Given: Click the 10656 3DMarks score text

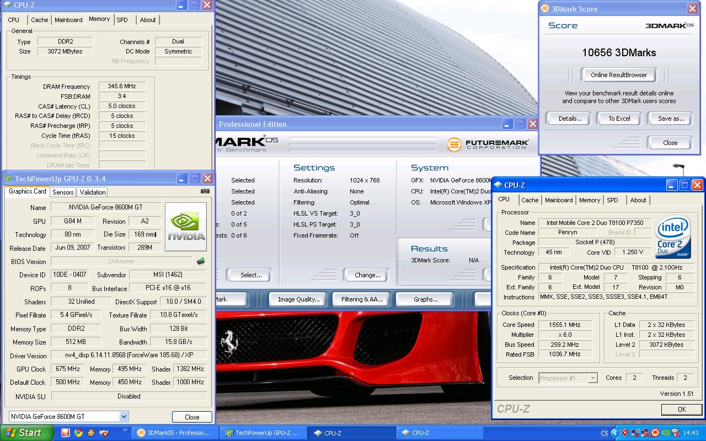Looking at the screenshot, I should tap(619, 53).
